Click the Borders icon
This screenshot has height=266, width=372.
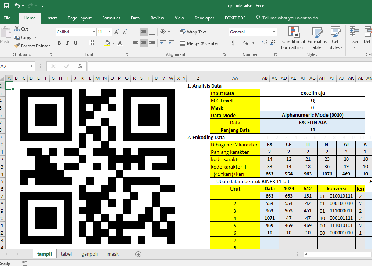coord(91,43)
